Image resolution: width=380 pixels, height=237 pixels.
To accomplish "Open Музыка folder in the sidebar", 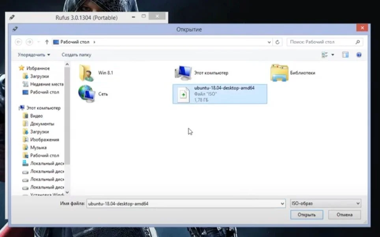I will click(x=38, y=147).
